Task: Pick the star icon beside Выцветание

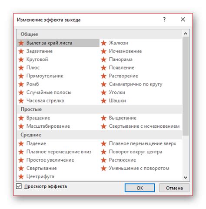Action: pos(104,118)
